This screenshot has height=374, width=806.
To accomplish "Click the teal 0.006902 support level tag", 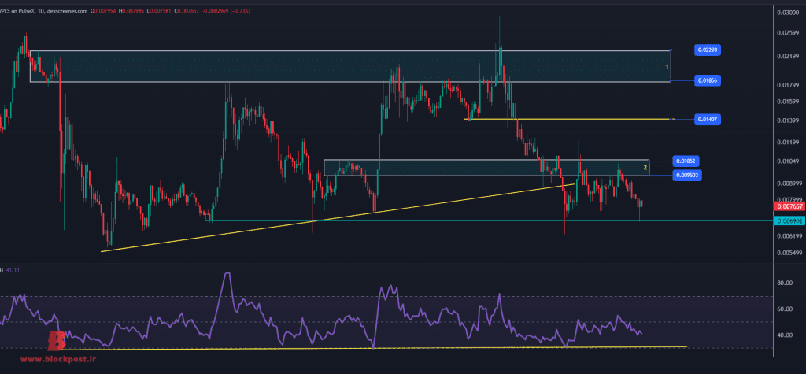I will [x=789, y=221].
